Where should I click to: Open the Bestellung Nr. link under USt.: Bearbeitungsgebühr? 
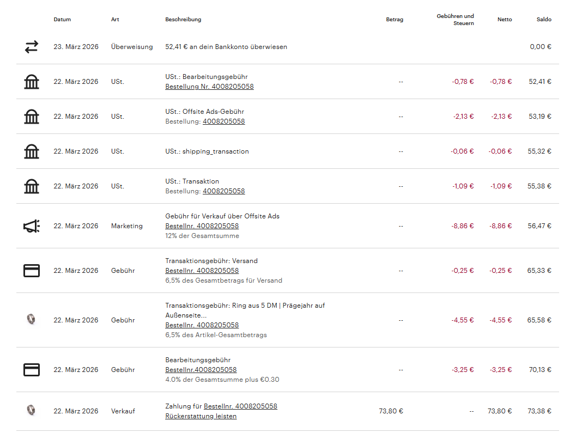pyautogui.click(x=209, y=87)
